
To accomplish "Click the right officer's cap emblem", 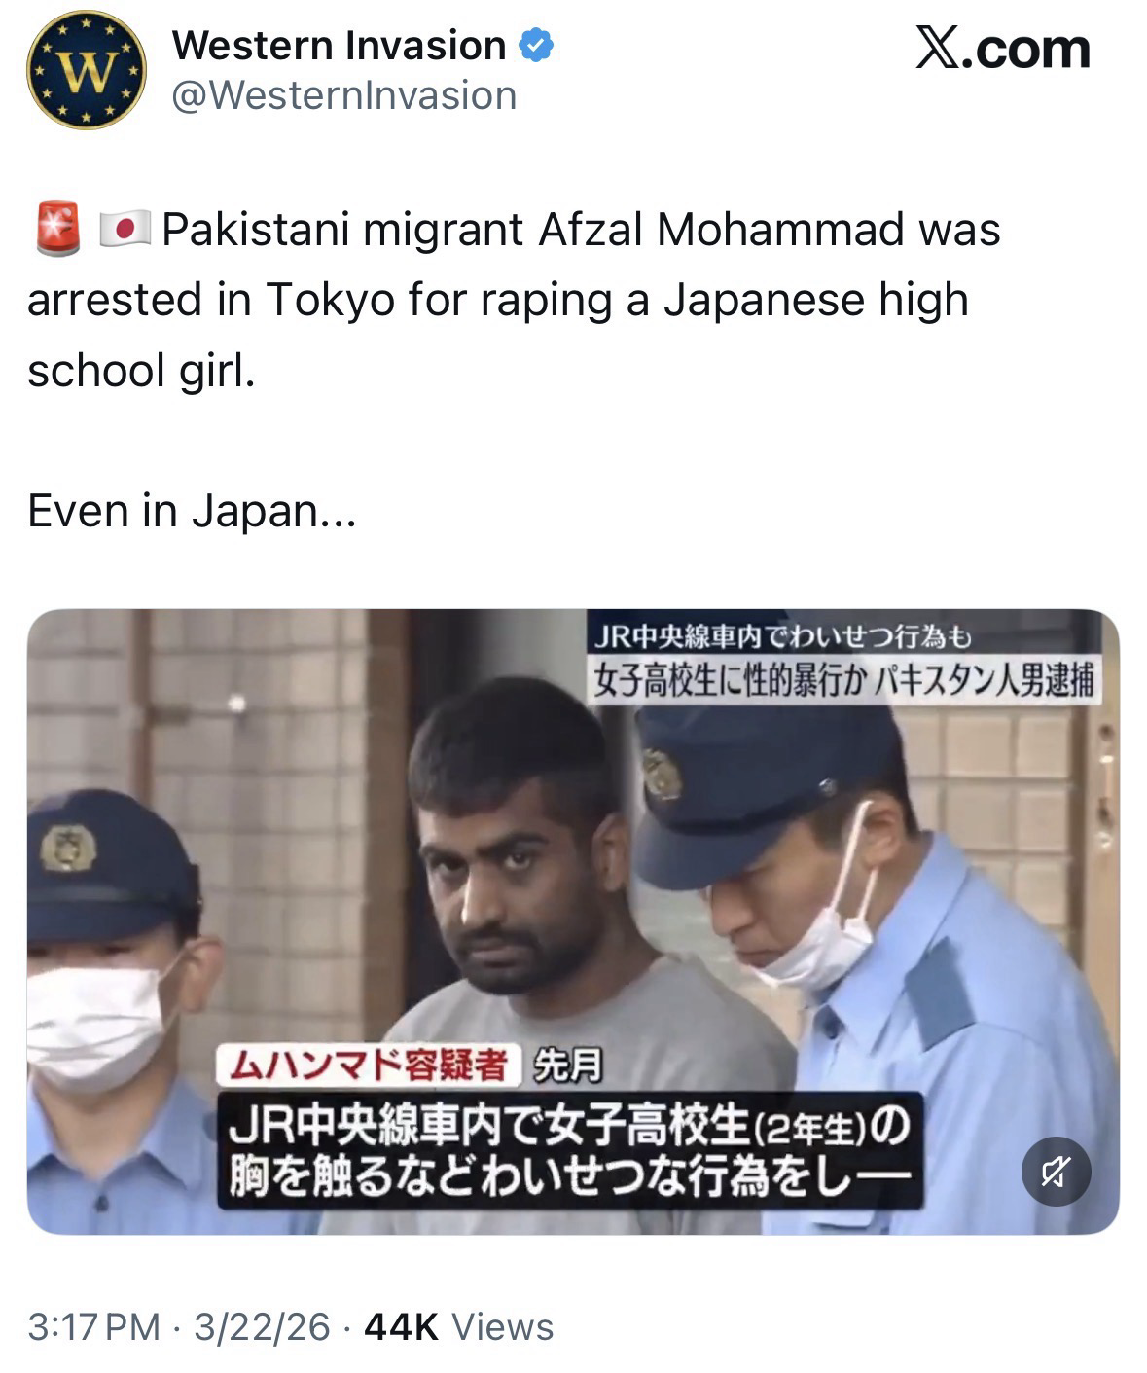I will (662, 775).
